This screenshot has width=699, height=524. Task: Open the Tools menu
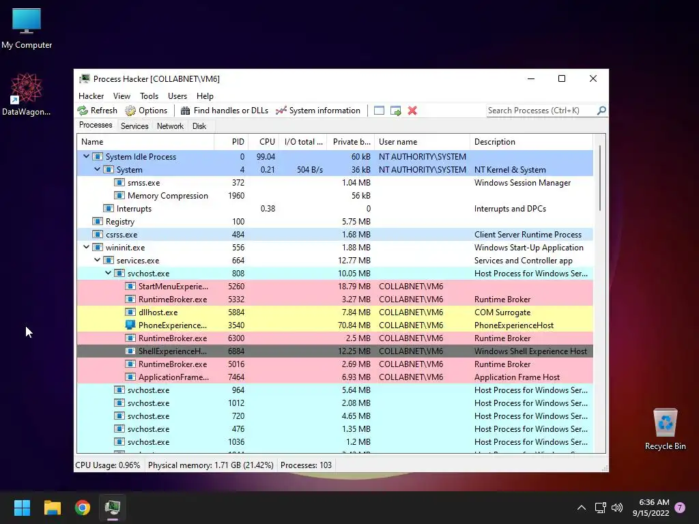click(x=149, y=96)
